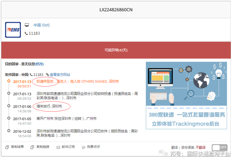Click the 复制结果 copy results button

click(x=17, y=147)
